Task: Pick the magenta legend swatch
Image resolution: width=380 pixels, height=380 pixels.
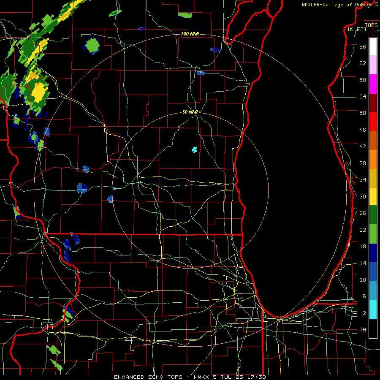Action: [373, 84]
